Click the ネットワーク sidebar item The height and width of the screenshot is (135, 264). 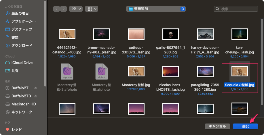(22, 112)
